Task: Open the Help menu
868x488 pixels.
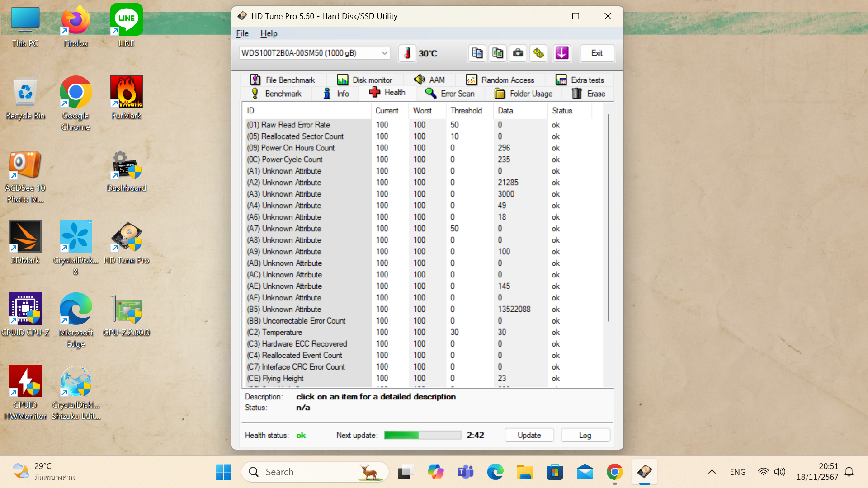Action: click(269, 33)
